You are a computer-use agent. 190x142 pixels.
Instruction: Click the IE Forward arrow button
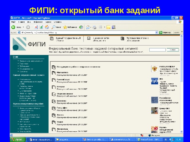pos(28,27)
